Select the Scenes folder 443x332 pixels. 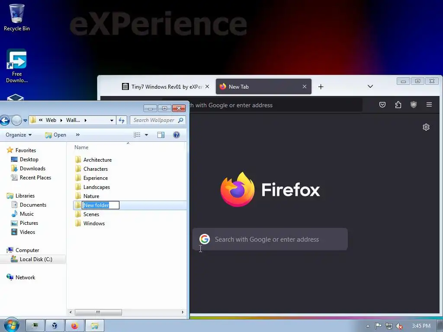pyautogui.click(x=91, y=214)
